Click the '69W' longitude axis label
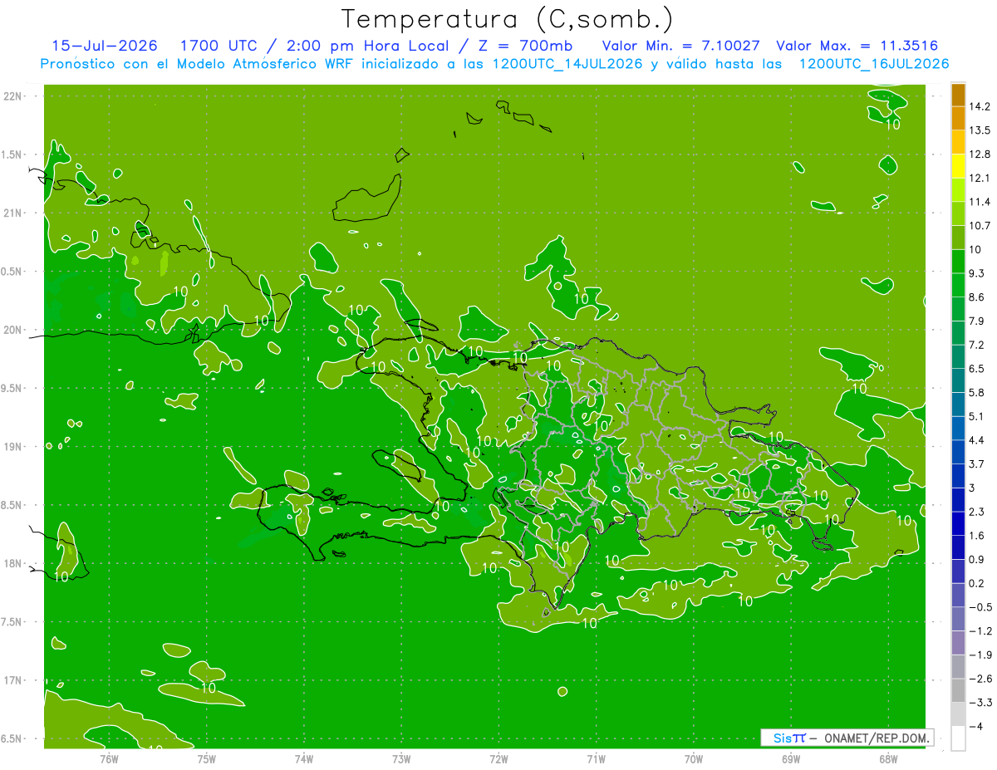Viewport: 997px width, 770px height. (791, 759)
